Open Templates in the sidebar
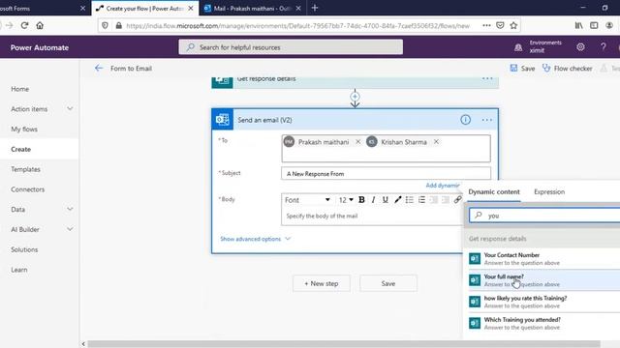The image size is (620, 348). [26, 169]
